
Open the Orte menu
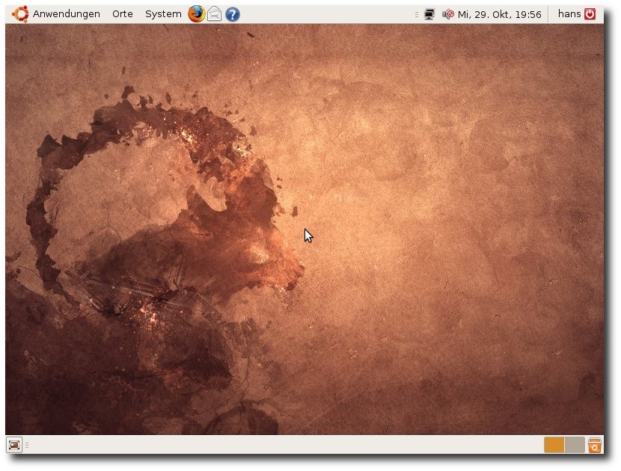(122, 14)
